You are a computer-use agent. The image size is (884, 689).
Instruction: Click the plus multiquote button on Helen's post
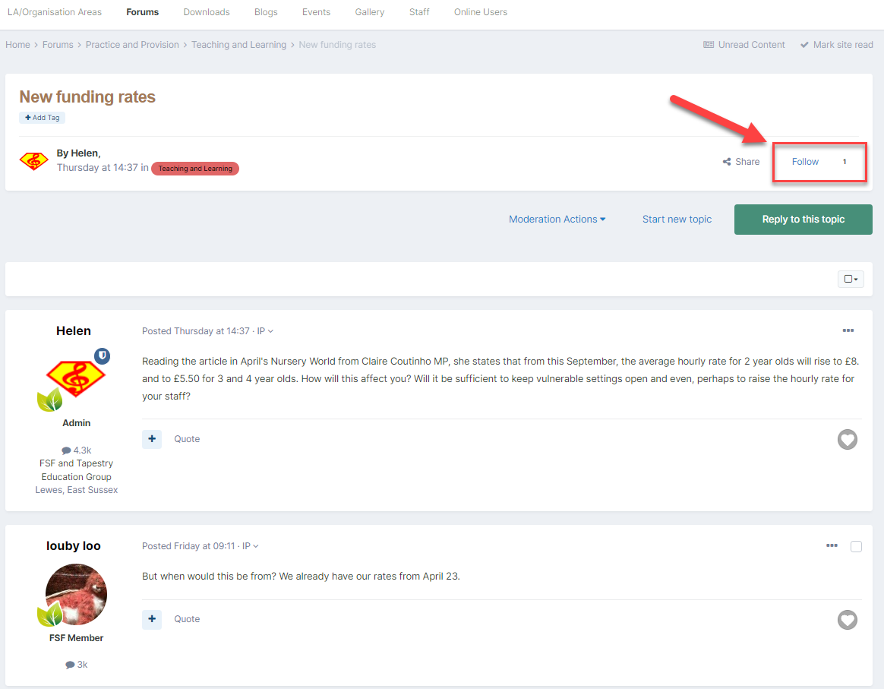pos(152,438)
